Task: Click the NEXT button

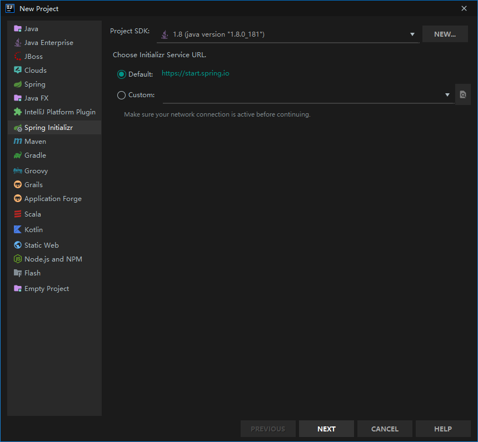Action: tap(326, 429)
